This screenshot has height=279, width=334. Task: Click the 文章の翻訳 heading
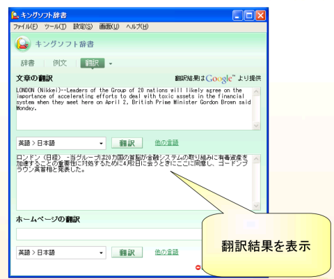coord(34,78)
